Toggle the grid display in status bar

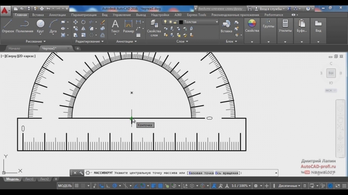[77, 186]
